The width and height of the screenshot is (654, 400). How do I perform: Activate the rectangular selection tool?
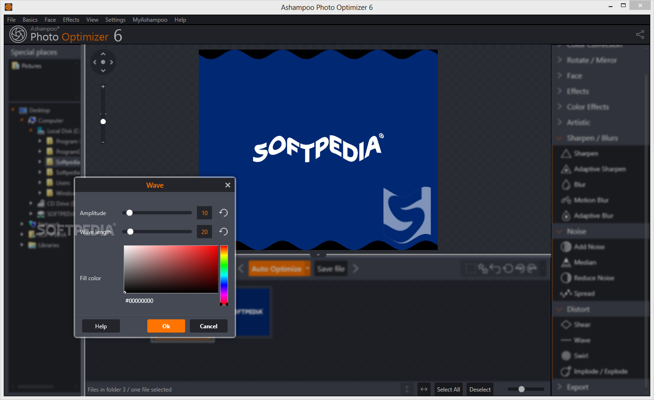click(x=470, y=268)
